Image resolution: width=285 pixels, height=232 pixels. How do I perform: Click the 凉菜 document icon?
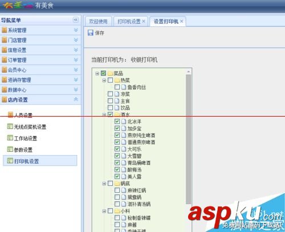[117, 94]
